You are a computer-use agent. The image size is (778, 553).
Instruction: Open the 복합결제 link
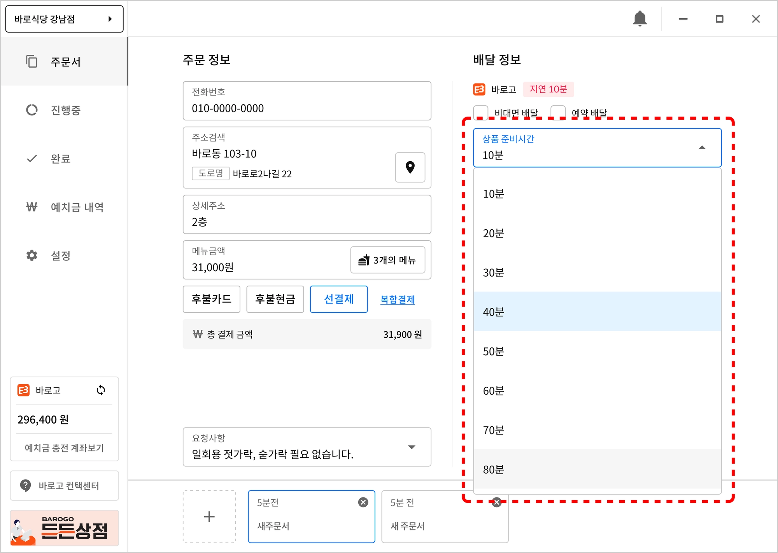[x=397, y=300]
